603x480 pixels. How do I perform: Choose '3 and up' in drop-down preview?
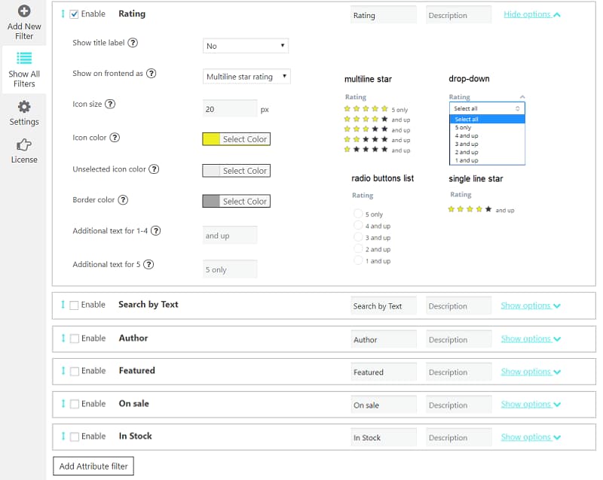[x=487, y=144]
